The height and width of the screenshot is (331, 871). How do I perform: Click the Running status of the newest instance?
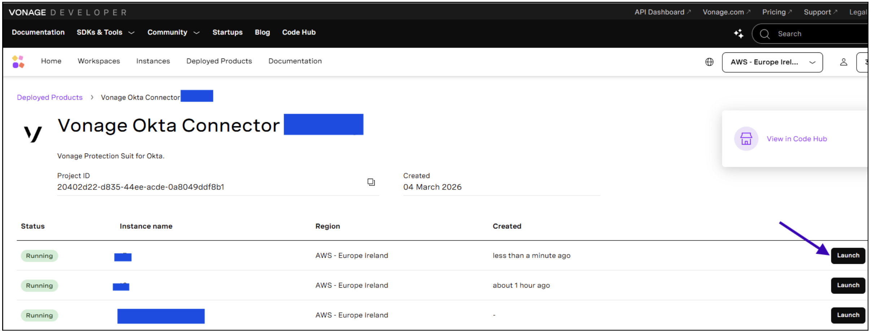click(x=39, y=256)
